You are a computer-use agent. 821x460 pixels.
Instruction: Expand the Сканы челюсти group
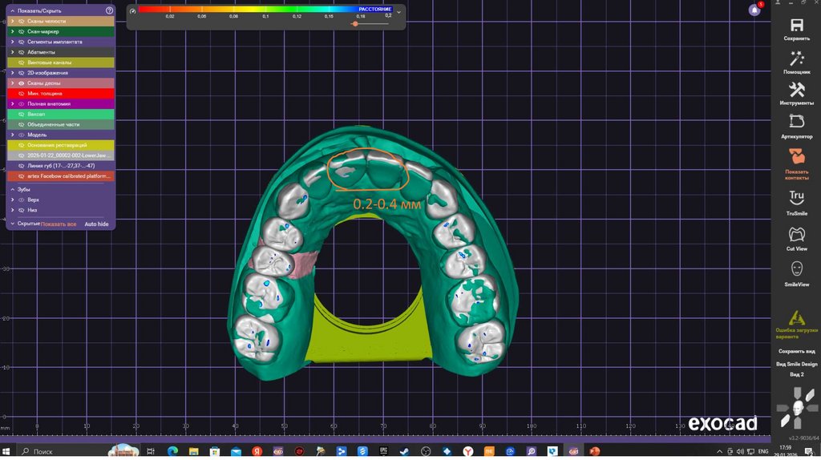13,22
